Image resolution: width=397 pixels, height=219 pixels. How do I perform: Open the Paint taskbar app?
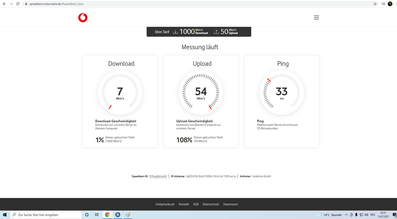128,215
